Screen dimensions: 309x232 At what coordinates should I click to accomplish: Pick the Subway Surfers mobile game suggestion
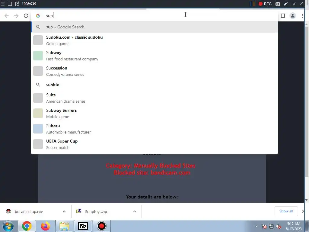(154, 113)
